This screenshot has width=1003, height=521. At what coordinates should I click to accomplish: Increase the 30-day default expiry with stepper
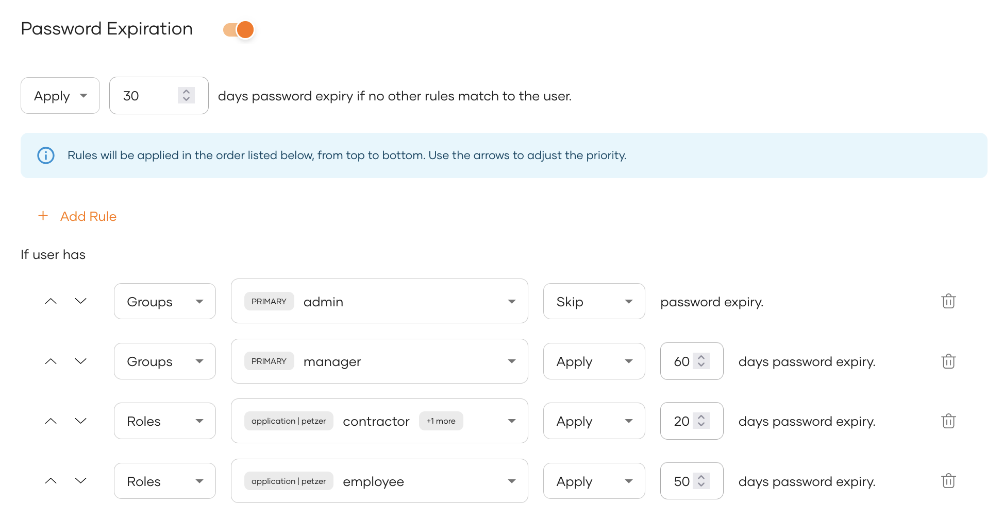pos(186,92)
